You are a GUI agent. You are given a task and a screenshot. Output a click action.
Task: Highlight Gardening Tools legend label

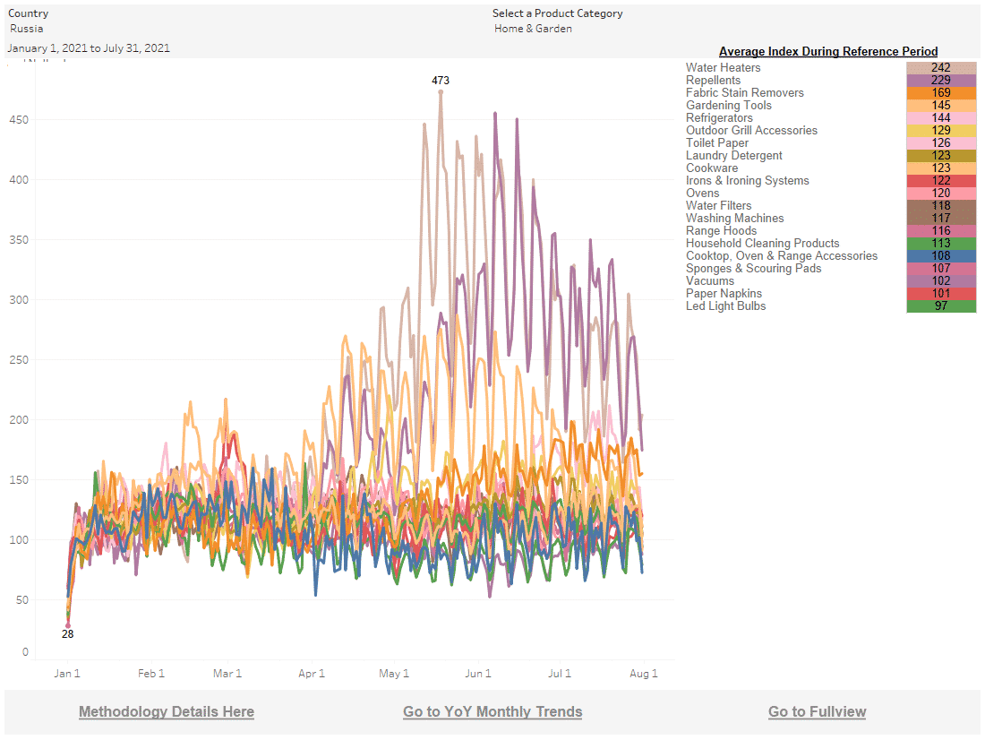[728, 106]
